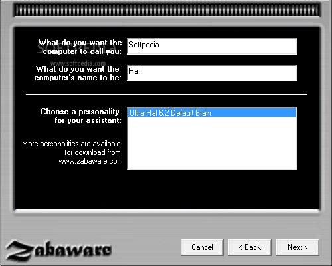This screenshot has height=266, width=332.
Task: Focus the user name field containing Softpedia
Action: [x=212, y=46]
